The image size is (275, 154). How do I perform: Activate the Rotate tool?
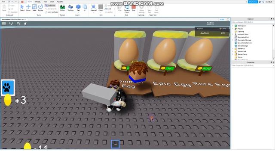(x=40, y=8)
